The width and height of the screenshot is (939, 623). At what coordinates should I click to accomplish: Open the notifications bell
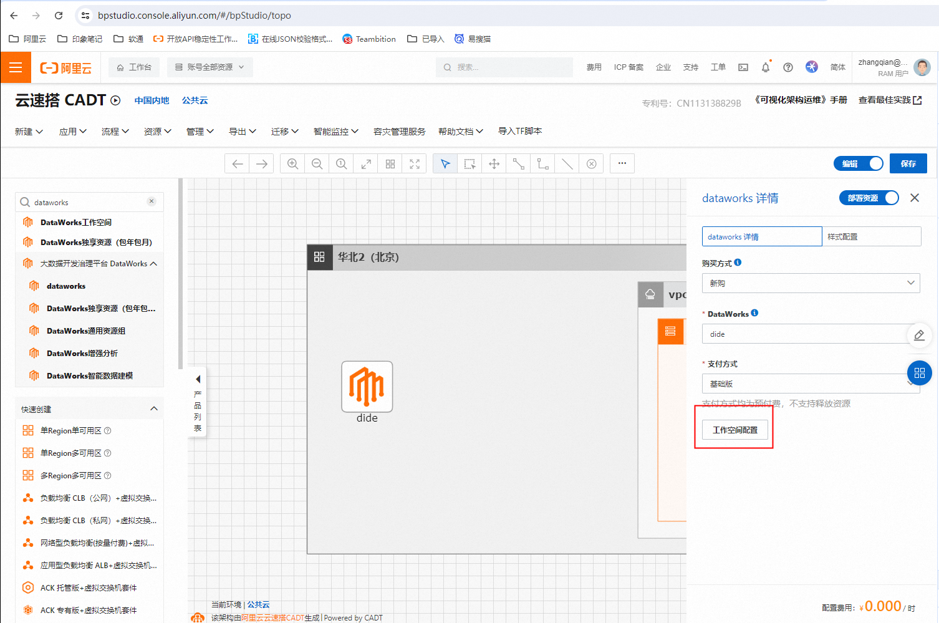click(766, 67)
